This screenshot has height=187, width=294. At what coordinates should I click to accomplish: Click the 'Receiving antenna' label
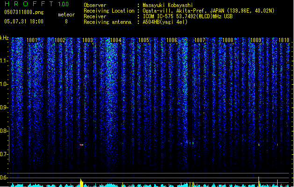click(108, 22)
